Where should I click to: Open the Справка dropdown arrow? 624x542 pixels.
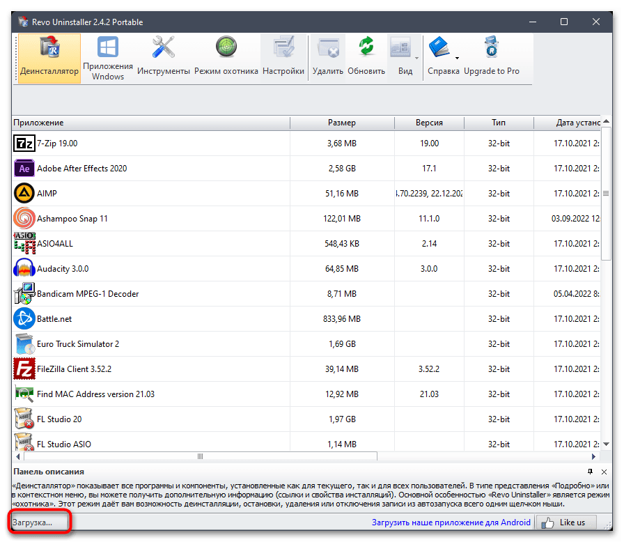tap(457, 59)
